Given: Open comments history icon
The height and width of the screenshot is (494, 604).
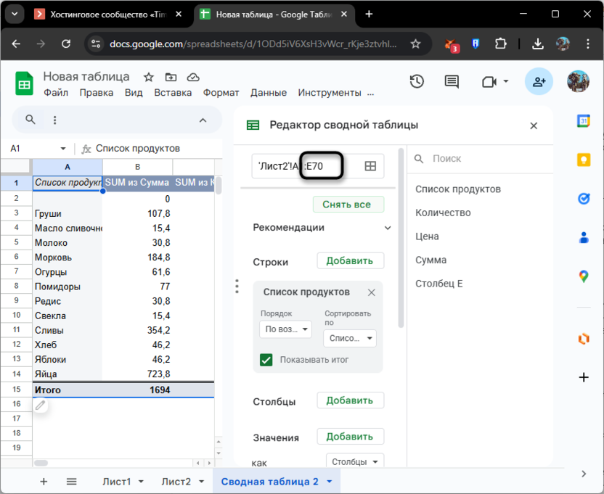Looking at the screenshot, I should click(x=452, y=82).
